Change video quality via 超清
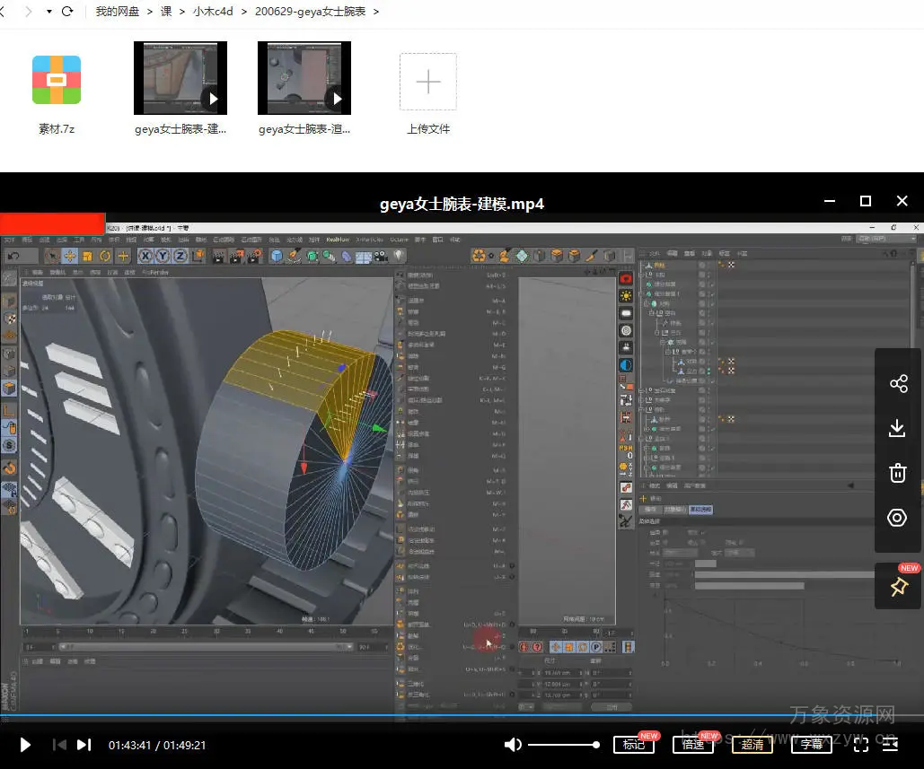The image size is (924, 769). (x=752, y=745)
